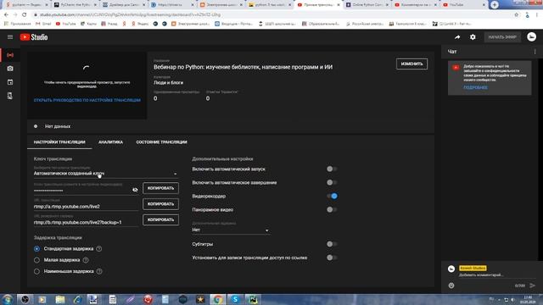Click ИЗМЕНИТЬ button to edit stream
This screenshot has height=305, width=543.
[411, 64]
